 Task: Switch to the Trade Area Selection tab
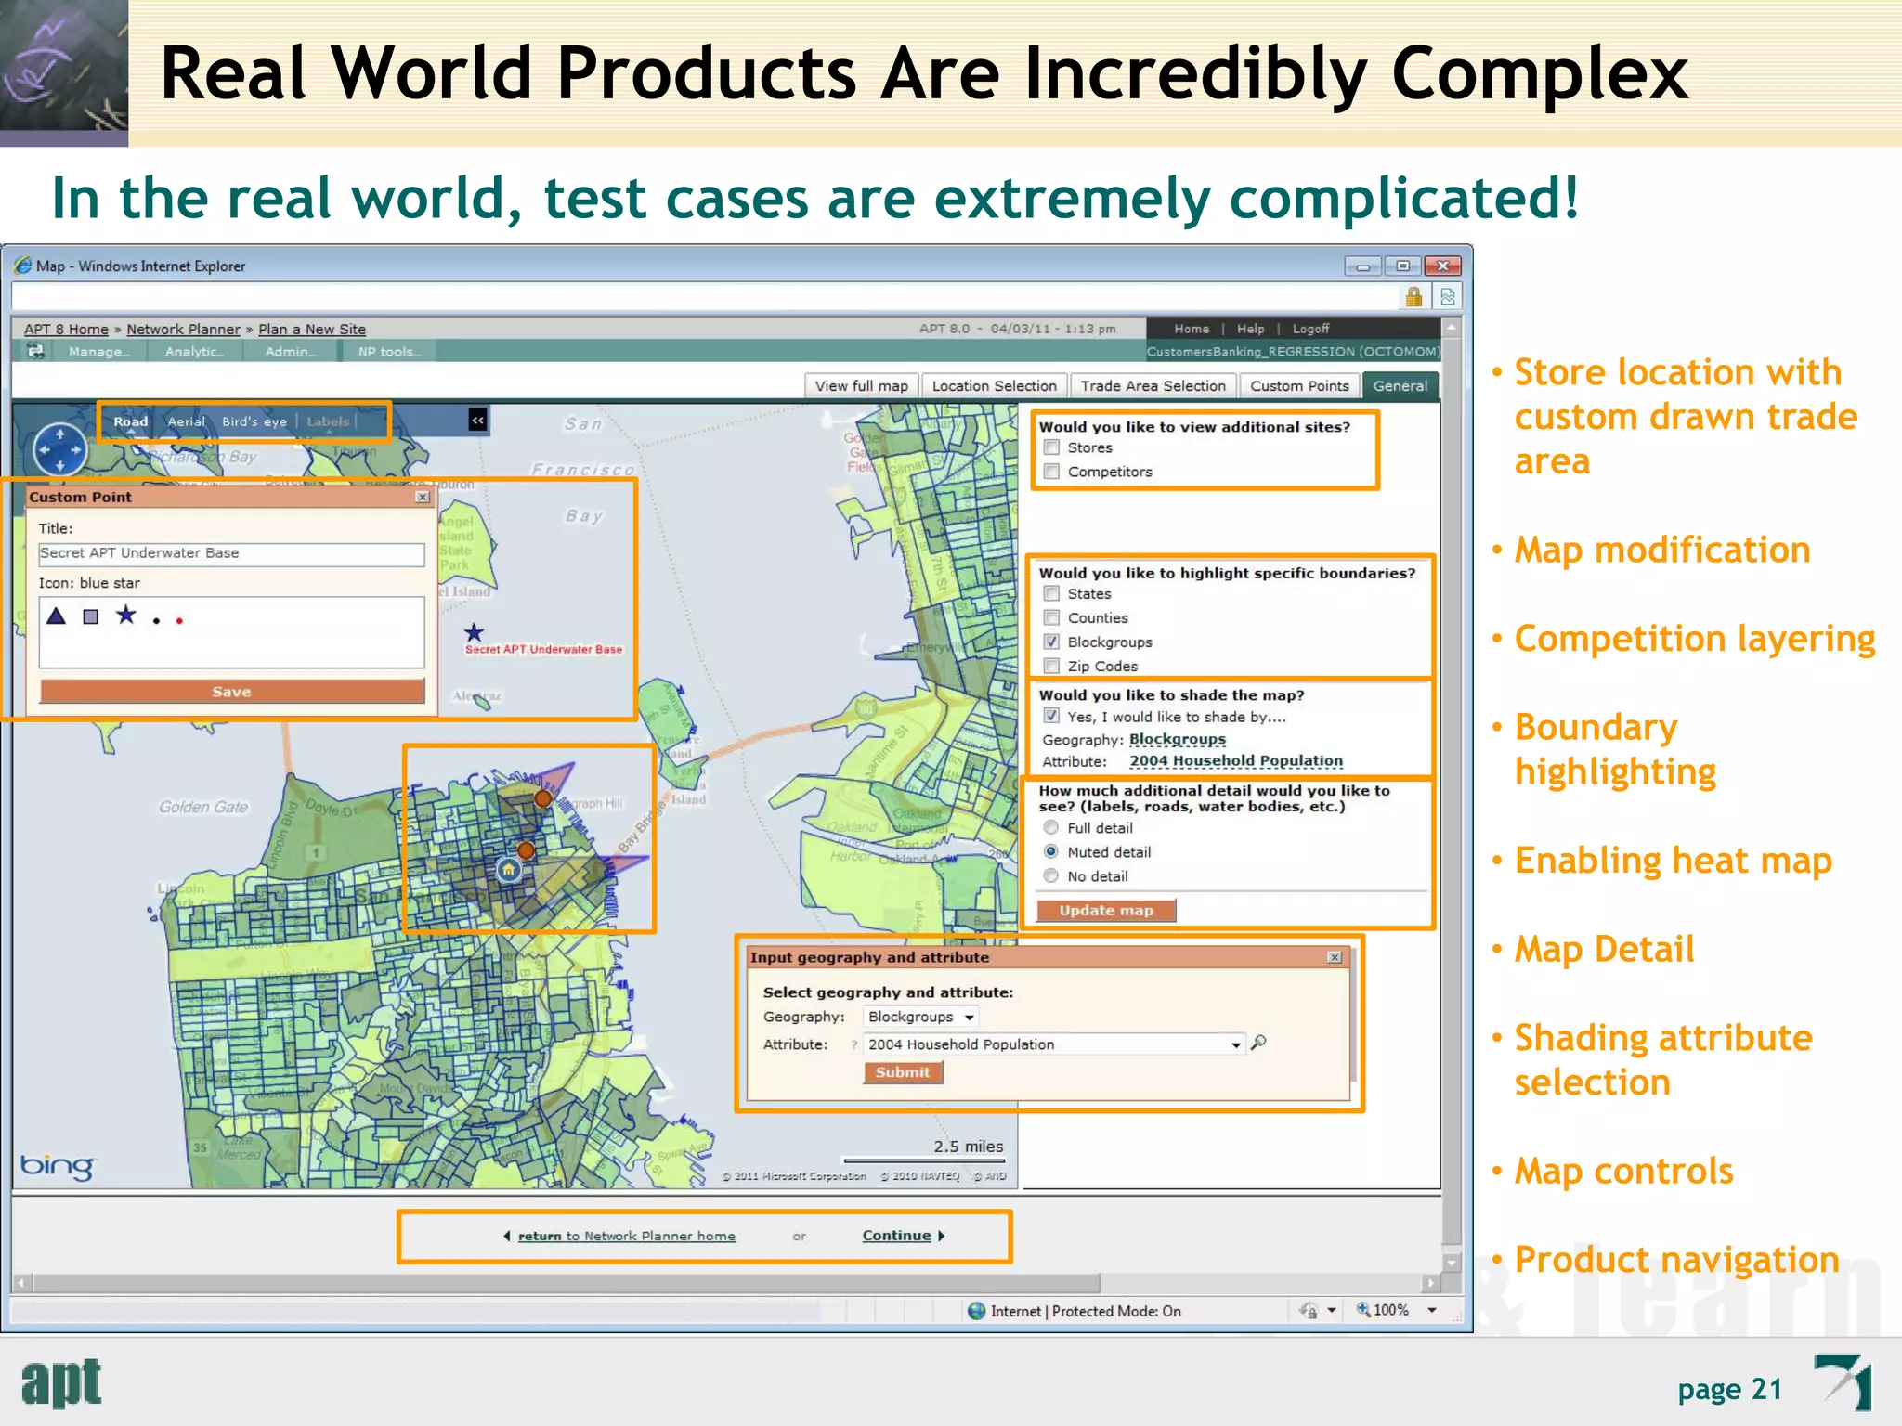click(x=1153, y=386)
